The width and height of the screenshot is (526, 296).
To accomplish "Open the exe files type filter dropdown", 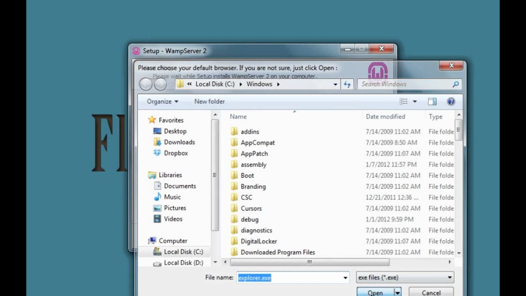I will pyautogui.click(x=405, y=277).
